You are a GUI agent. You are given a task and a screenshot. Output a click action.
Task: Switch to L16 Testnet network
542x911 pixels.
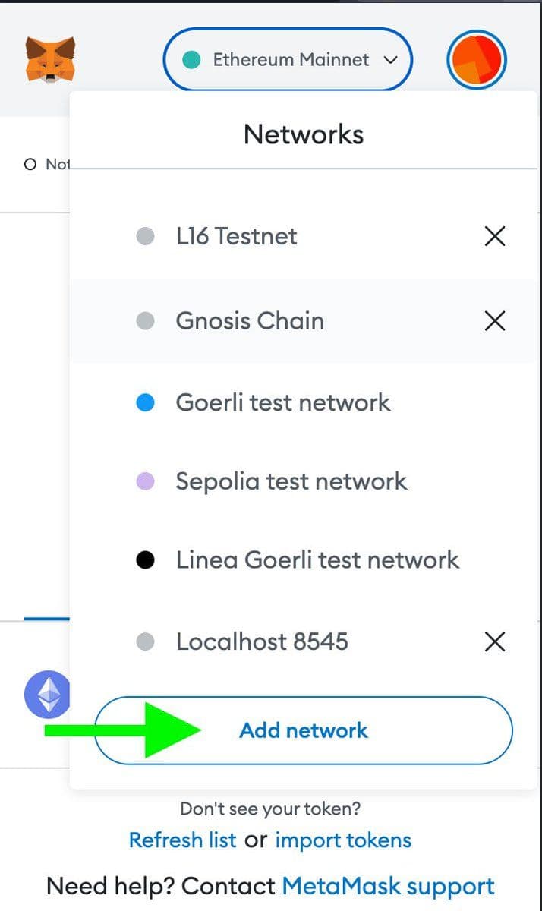pyautogui.click(x=236, y=236)
